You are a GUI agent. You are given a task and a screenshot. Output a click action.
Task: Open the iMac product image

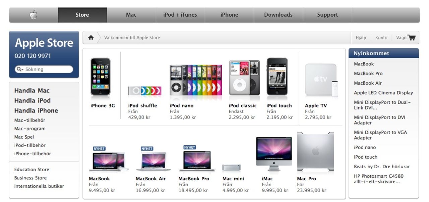(x=272, y=150)
